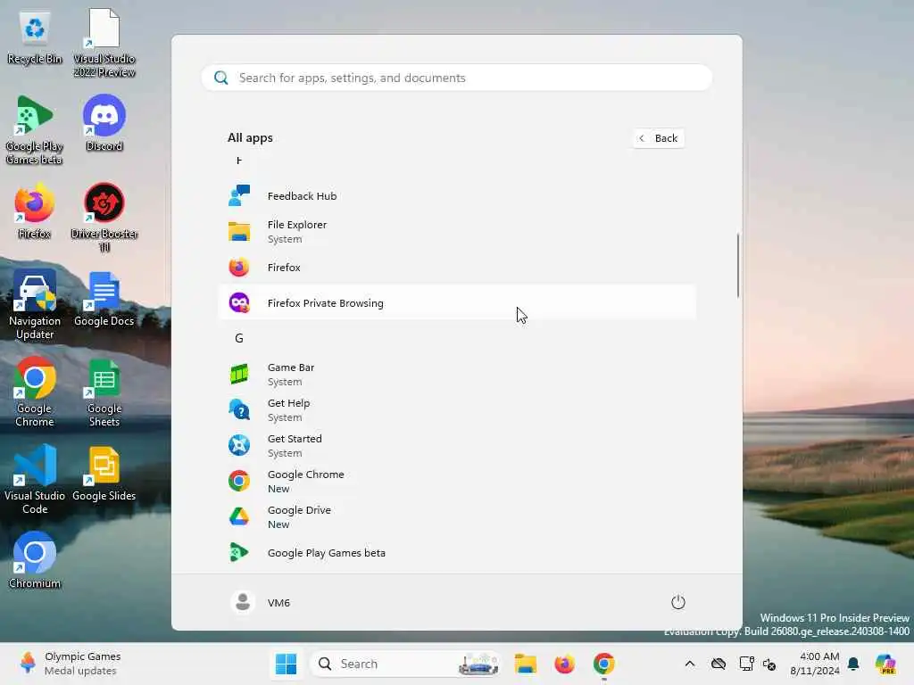Viewport: 914px width, 685px height.
Task: Launch Get Help app
Action: pyautogui.click(x=457, y=410)
